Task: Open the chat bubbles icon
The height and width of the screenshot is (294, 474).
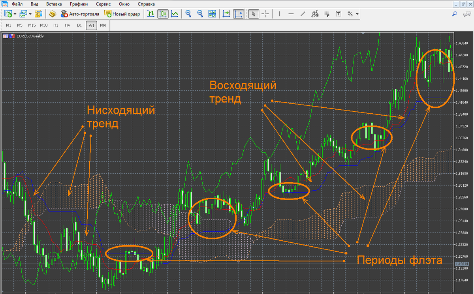Action: (466, 14)
